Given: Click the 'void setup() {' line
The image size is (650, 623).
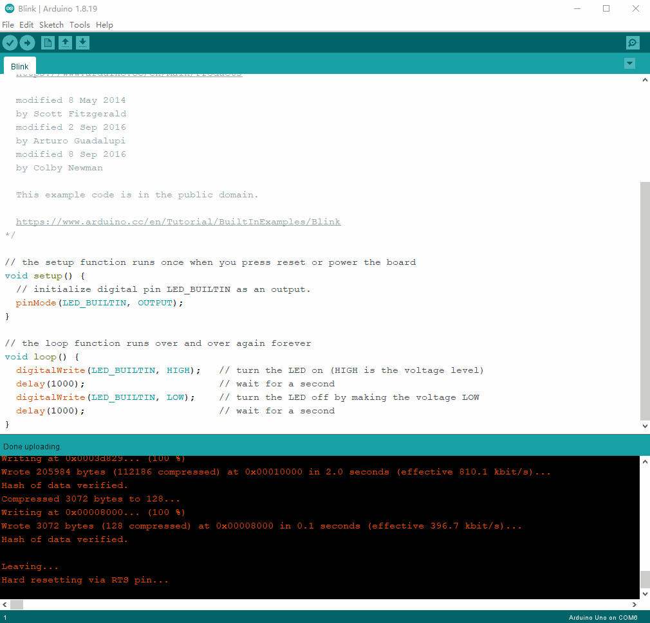Looking at the screenshot, I should tap(45, 276).
